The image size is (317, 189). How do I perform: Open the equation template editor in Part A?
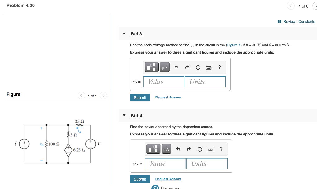(x=151, y=67)
